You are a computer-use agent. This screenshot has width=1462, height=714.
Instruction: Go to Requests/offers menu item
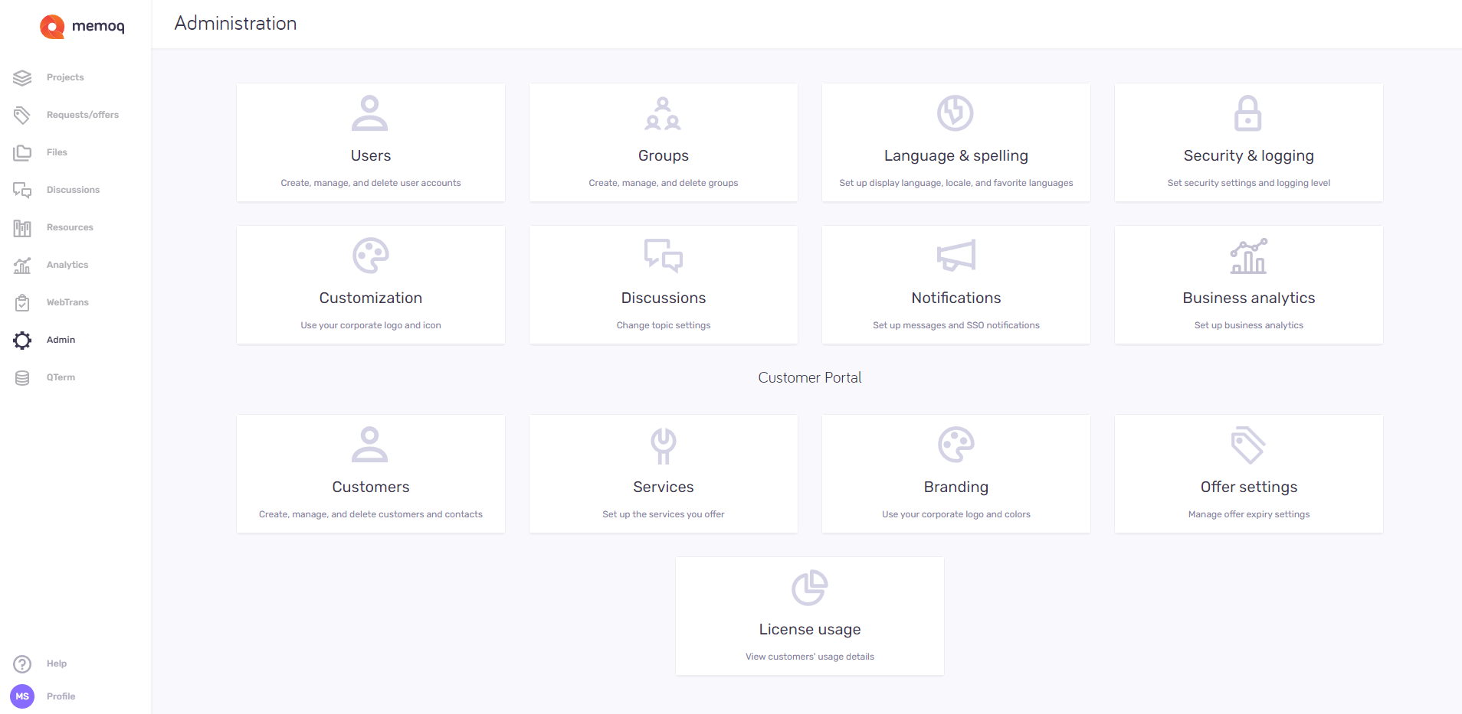pyautogui.click(x=83, y=115)
